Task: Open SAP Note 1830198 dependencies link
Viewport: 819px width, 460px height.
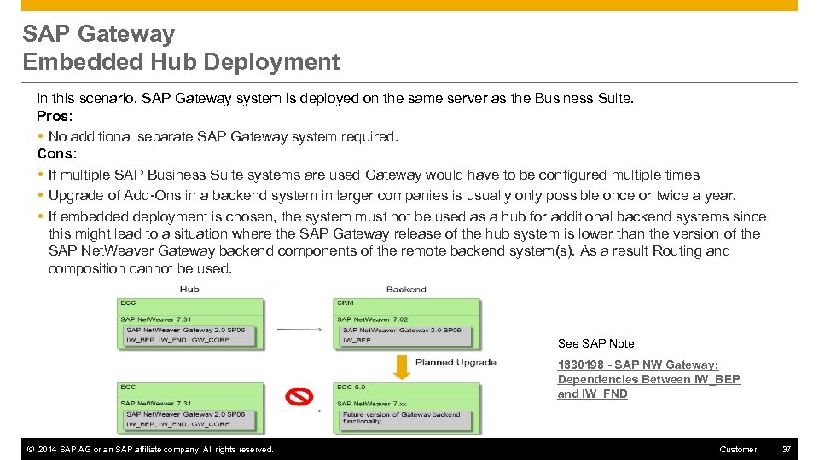Action: click(648, 379)
